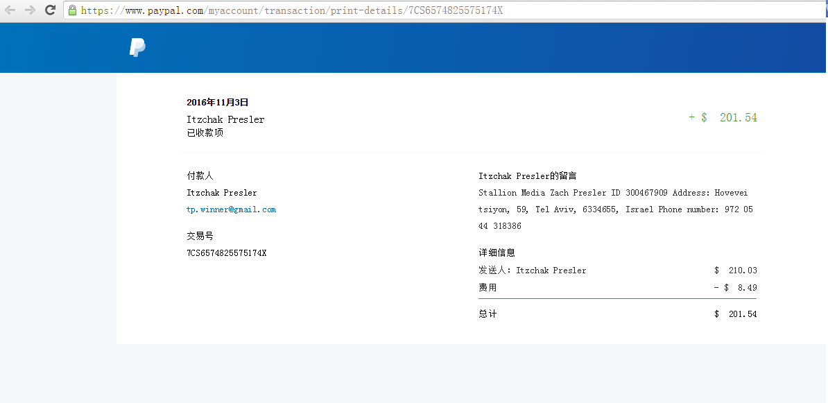Go back using the browser back arrow
This screenshot has width=828, height=403.
(x=10, y=10)
